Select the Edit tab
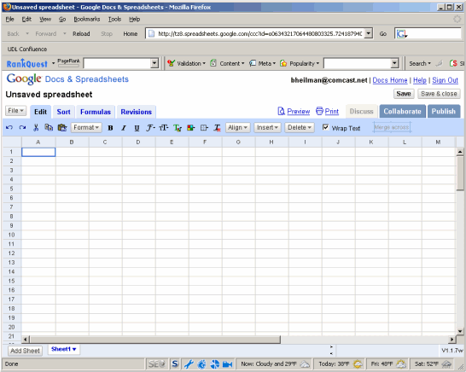This screenshot has height=372, width=466. pos(40,112)
